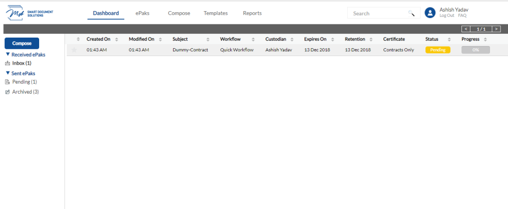The height and width of the screenshot is (209, 508).
Task: Click the Ashish Yadav user name
Action: click(454, 10)
